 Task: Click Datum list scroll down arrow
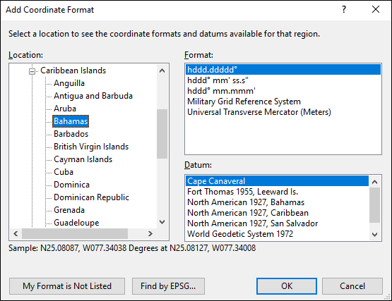tap(374, 234)
